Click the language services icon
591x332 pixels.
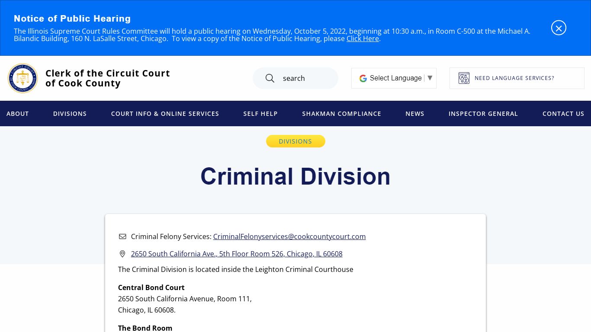(x=464, y=78)
